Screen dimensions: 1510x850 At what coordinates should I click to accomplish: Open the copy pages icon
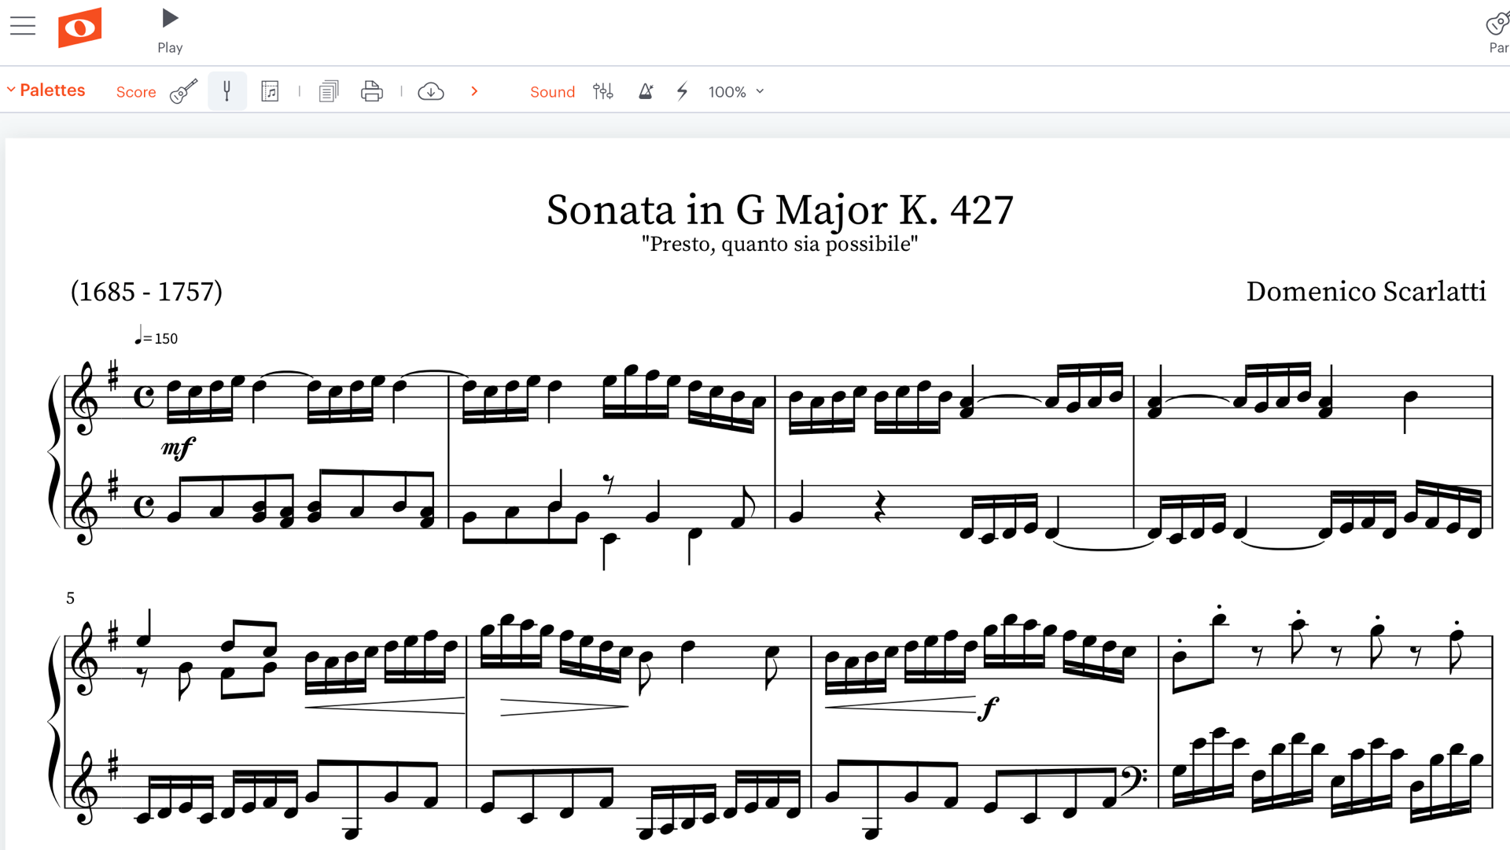pos(329,91)
